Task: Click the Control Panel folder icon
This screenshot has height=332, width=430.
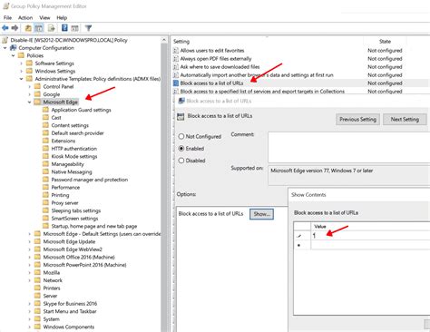Action: [x=37, y=86]
